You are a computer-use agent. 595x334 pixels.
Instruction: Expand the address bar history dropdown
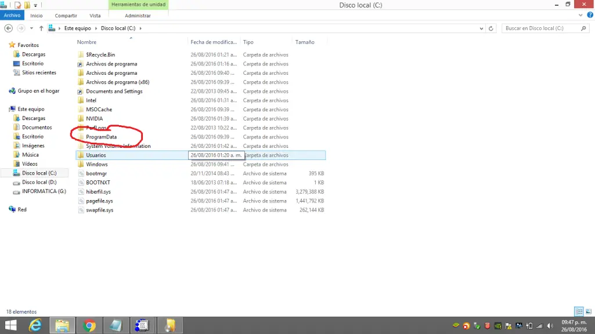tap(481, 28)
